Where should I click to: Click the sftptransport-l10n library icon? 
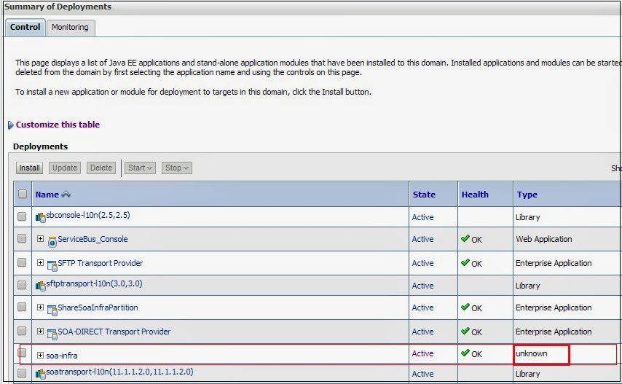pos(41,286)
